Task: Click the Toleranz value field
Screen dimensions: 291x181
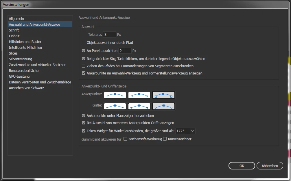Action: [110, 34]
